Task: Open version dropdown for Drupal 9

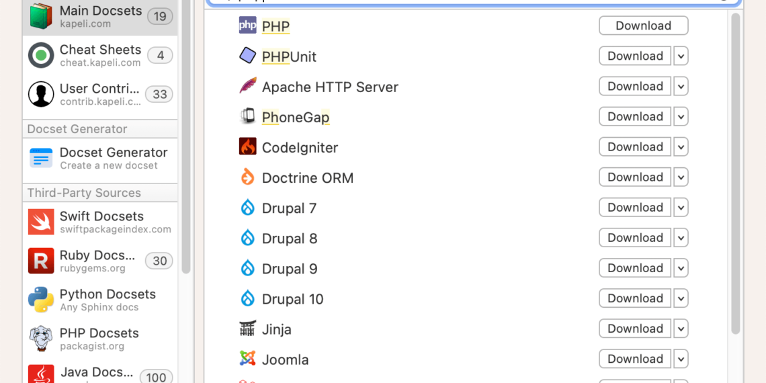Action: point(681,267)
